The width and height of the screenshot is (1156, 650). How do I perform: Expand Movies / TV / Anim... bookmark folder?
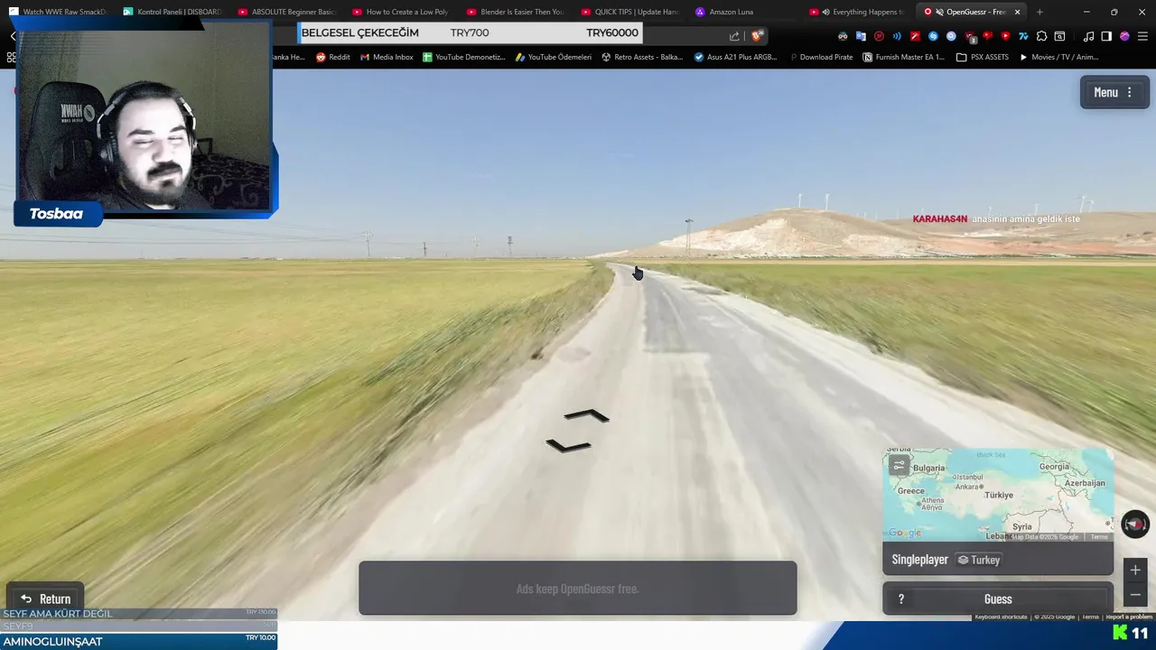tap(1058, 57)
